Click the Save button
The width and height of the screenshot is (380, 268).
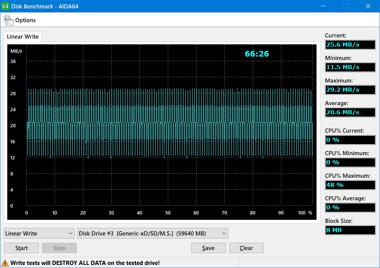pos(208,248)
